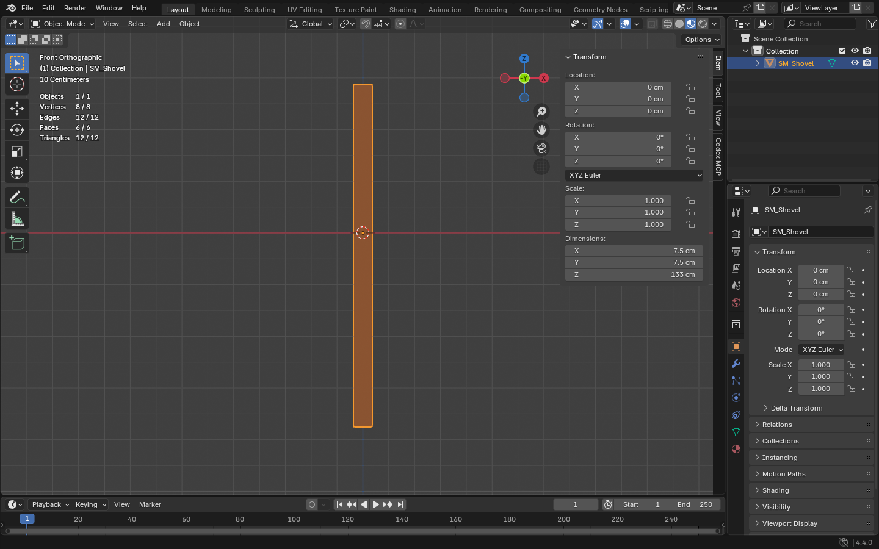Pick the Measure tool
Viewport: 879px width, 549px height.
[17, 218]
